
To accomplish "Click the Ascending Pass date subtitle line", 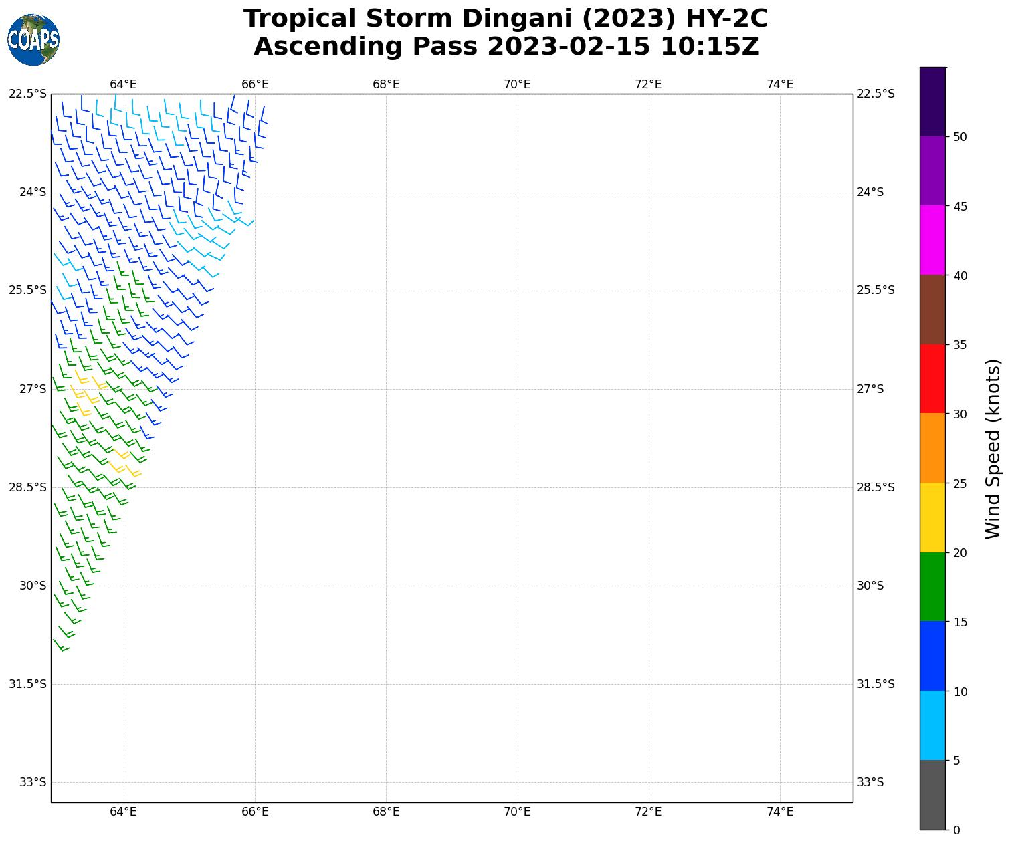I will 506,47.
